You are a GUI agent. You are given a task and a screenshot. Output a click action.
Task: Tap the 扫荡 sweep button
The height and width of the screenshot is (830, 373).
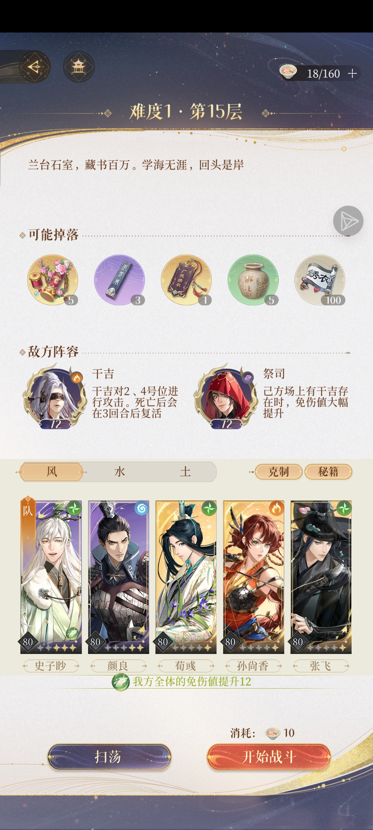coord(109,757)
